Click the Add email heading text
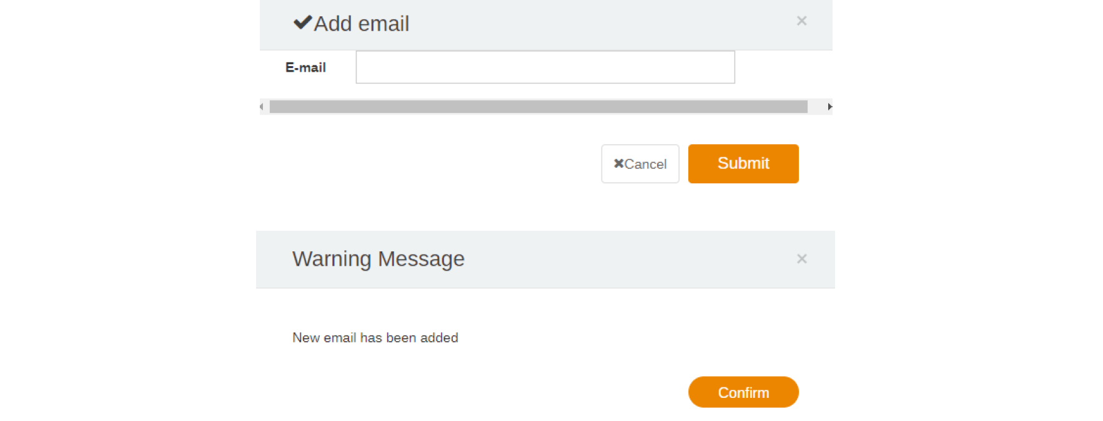The height and width of the screenshot is (421, 1103). [x=361, y=24]
